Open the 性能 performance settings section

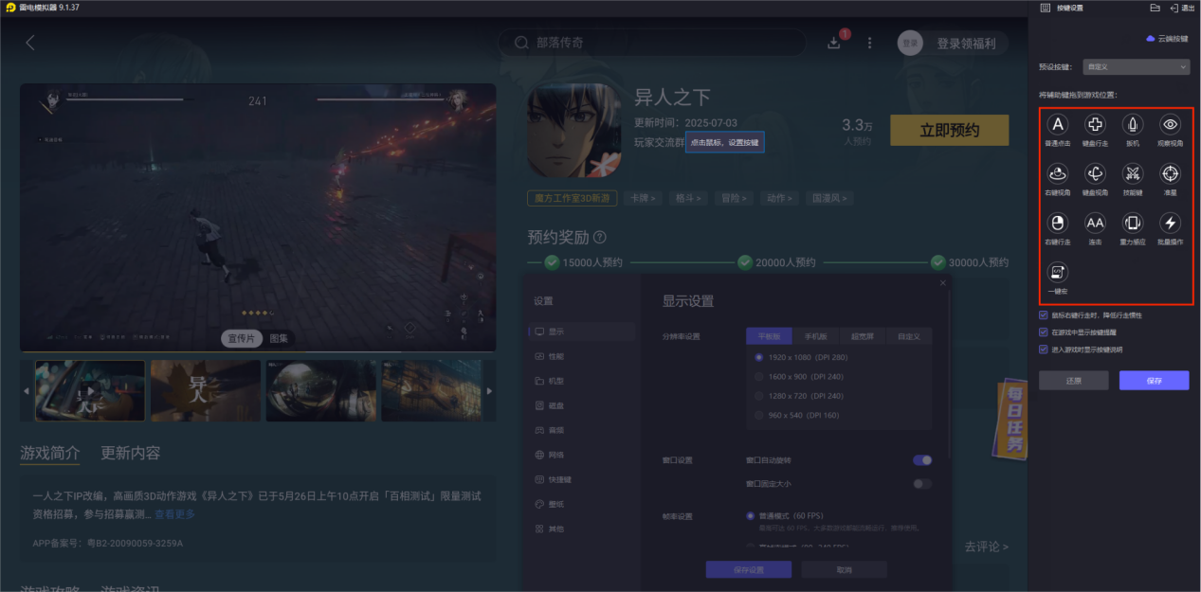pos(582,356)
